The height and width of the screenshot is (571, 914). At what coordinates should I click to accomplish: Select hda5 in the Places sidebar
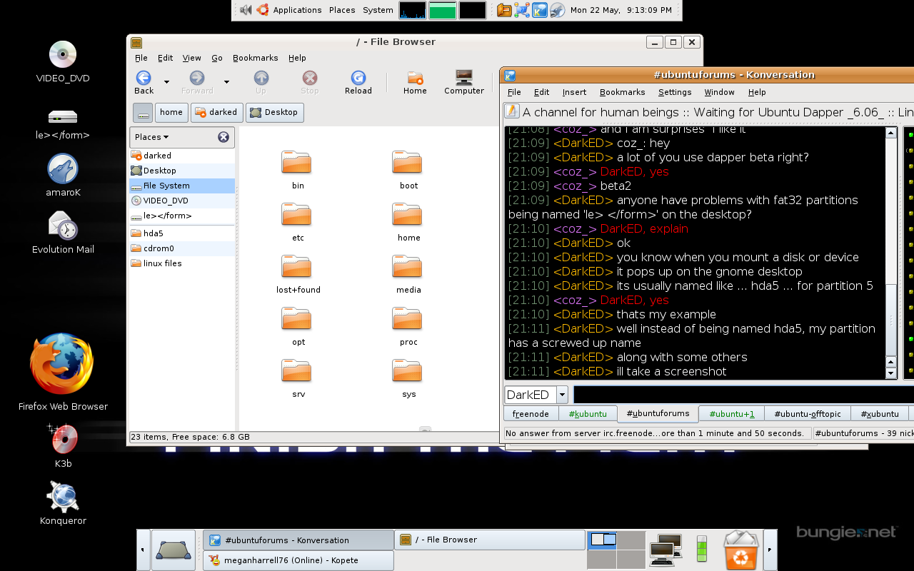pos(153,233)
